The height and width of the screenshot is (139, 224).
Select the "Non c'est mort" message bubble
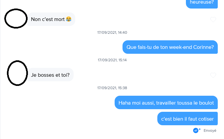(x=51, y=19)
